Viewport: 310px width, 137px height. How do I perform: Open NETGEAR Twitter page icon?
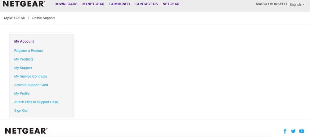tap(293, 131)
